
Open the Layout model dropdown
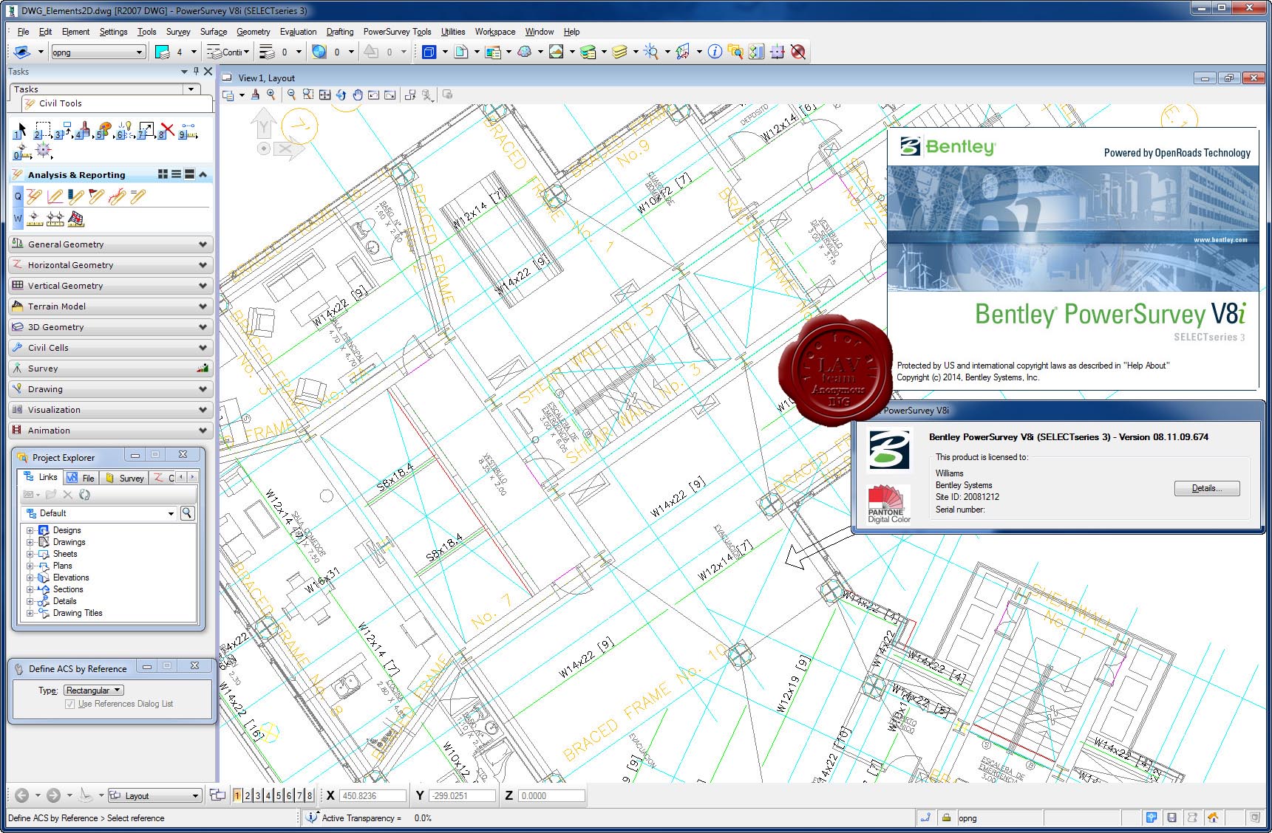coord(155,795)
